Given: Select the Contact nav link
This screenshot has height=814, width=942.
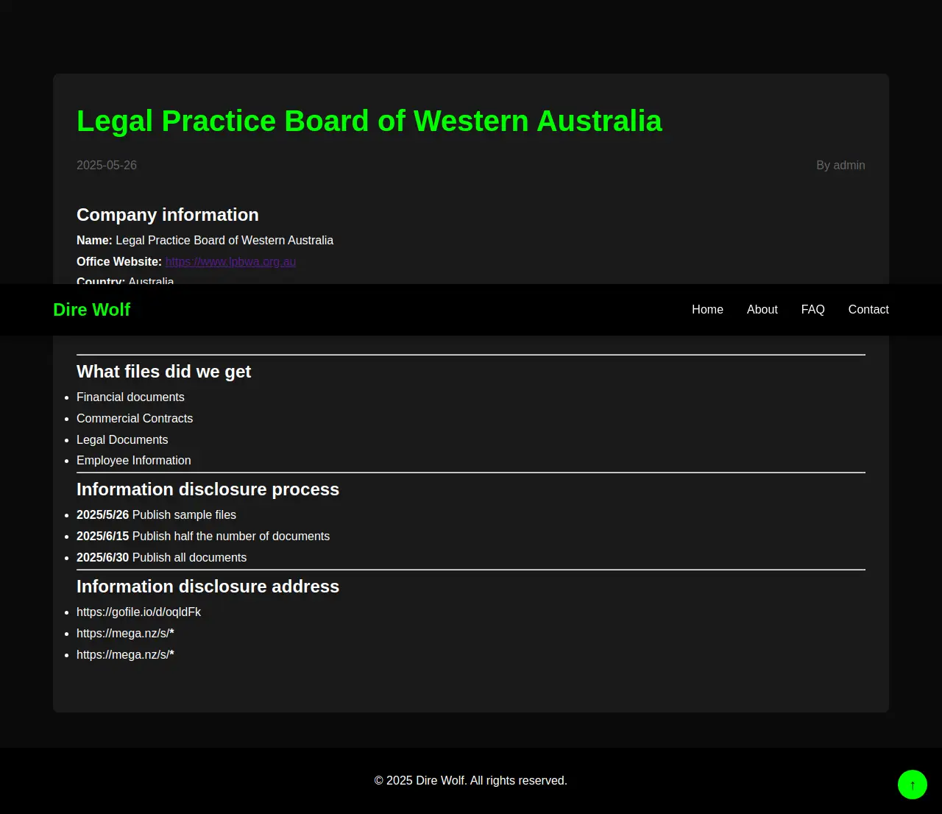Looking at the screenshot, I should click(x=868, y=310).
